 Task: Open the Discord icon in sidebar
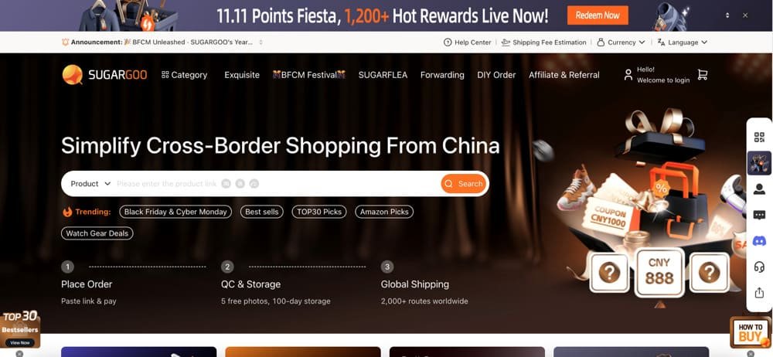pos(759,241)
